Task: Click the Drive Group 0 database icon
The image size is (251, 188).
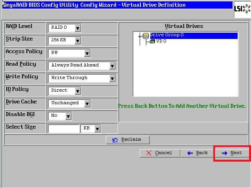Action: [x=146, y=36]
